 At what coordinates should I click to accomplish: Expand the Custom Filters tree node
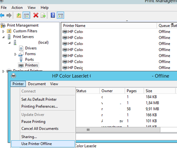tap(4, 32)
